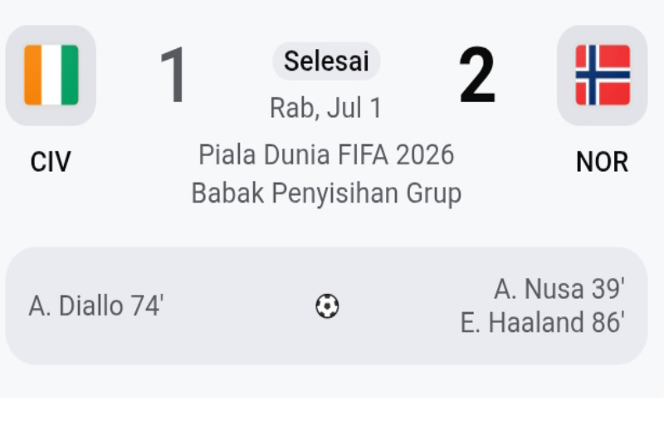Click the orange stripe of the Ivory Coast flag
This screenshot has height=421, width=664.
(32, 75)
